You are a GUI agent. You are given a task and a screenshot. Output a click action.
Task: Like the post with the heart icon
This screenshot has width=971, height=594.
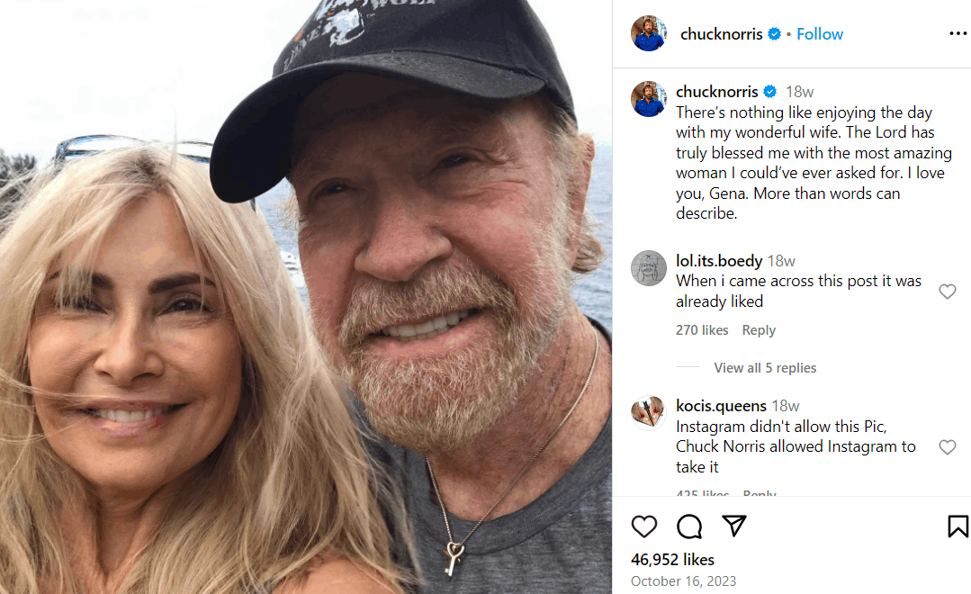pyautogui.click(x=643, y=526)
